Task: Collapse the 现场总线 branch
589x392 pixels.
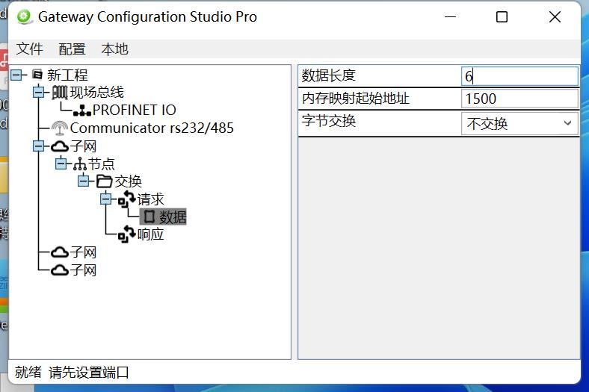Action: coord(39,92)
